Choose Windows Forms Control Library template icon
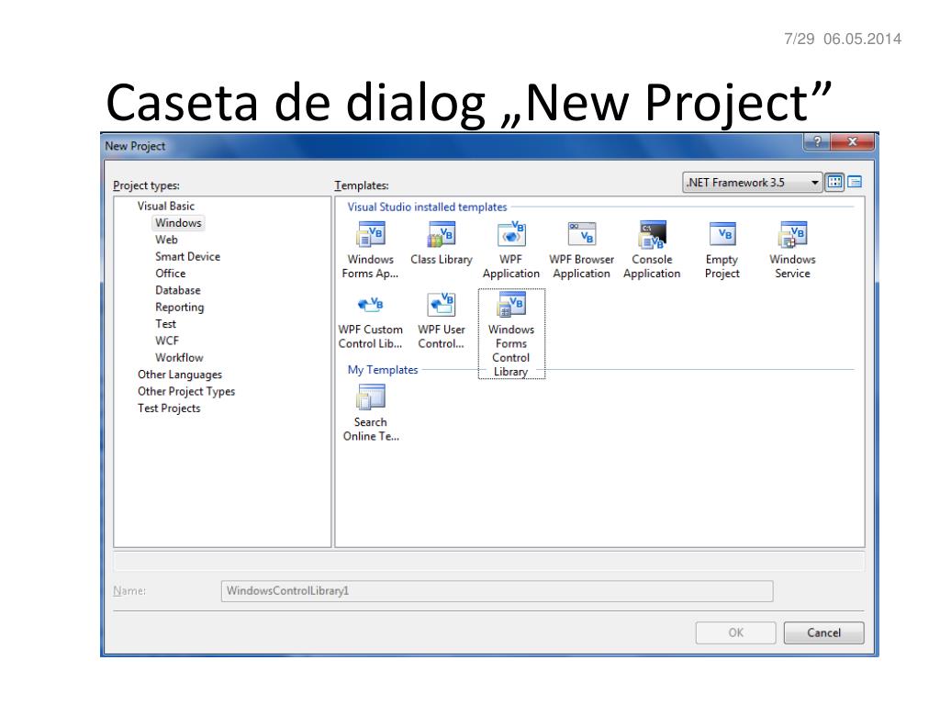 point(511,305)
